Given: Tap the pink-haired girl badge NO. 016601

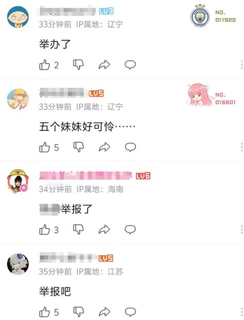Looking at the screenshot, I should [211, 95].
